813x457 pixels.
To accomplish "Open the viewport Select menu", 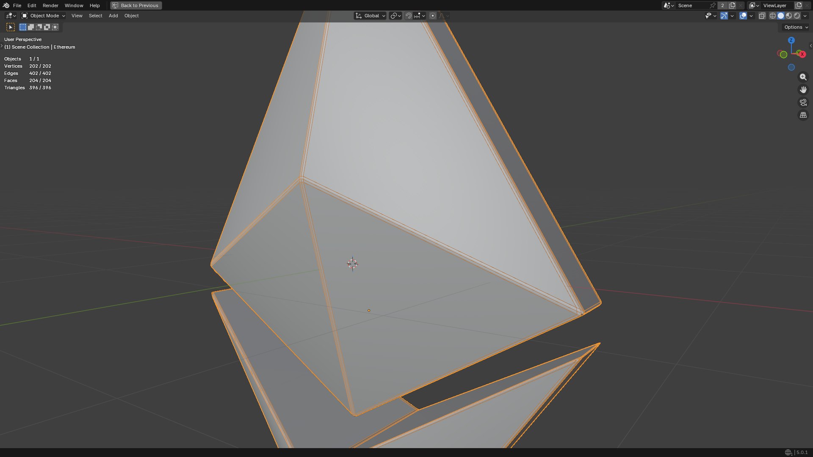I will point(95,16).
